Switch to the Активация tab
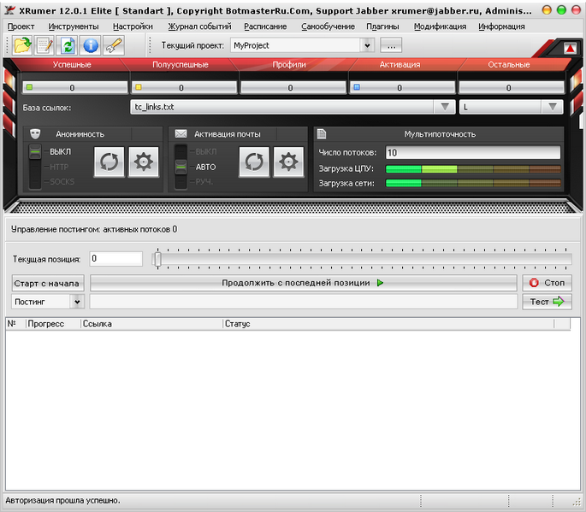The height and width of the screenshot is (512, 586). pos(400,65)
